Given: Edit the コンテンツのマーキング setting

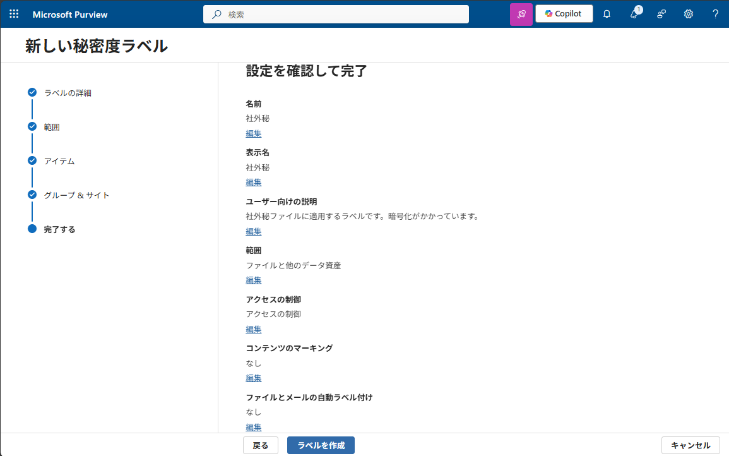Looking at the screenshot, I should (253, 378).
